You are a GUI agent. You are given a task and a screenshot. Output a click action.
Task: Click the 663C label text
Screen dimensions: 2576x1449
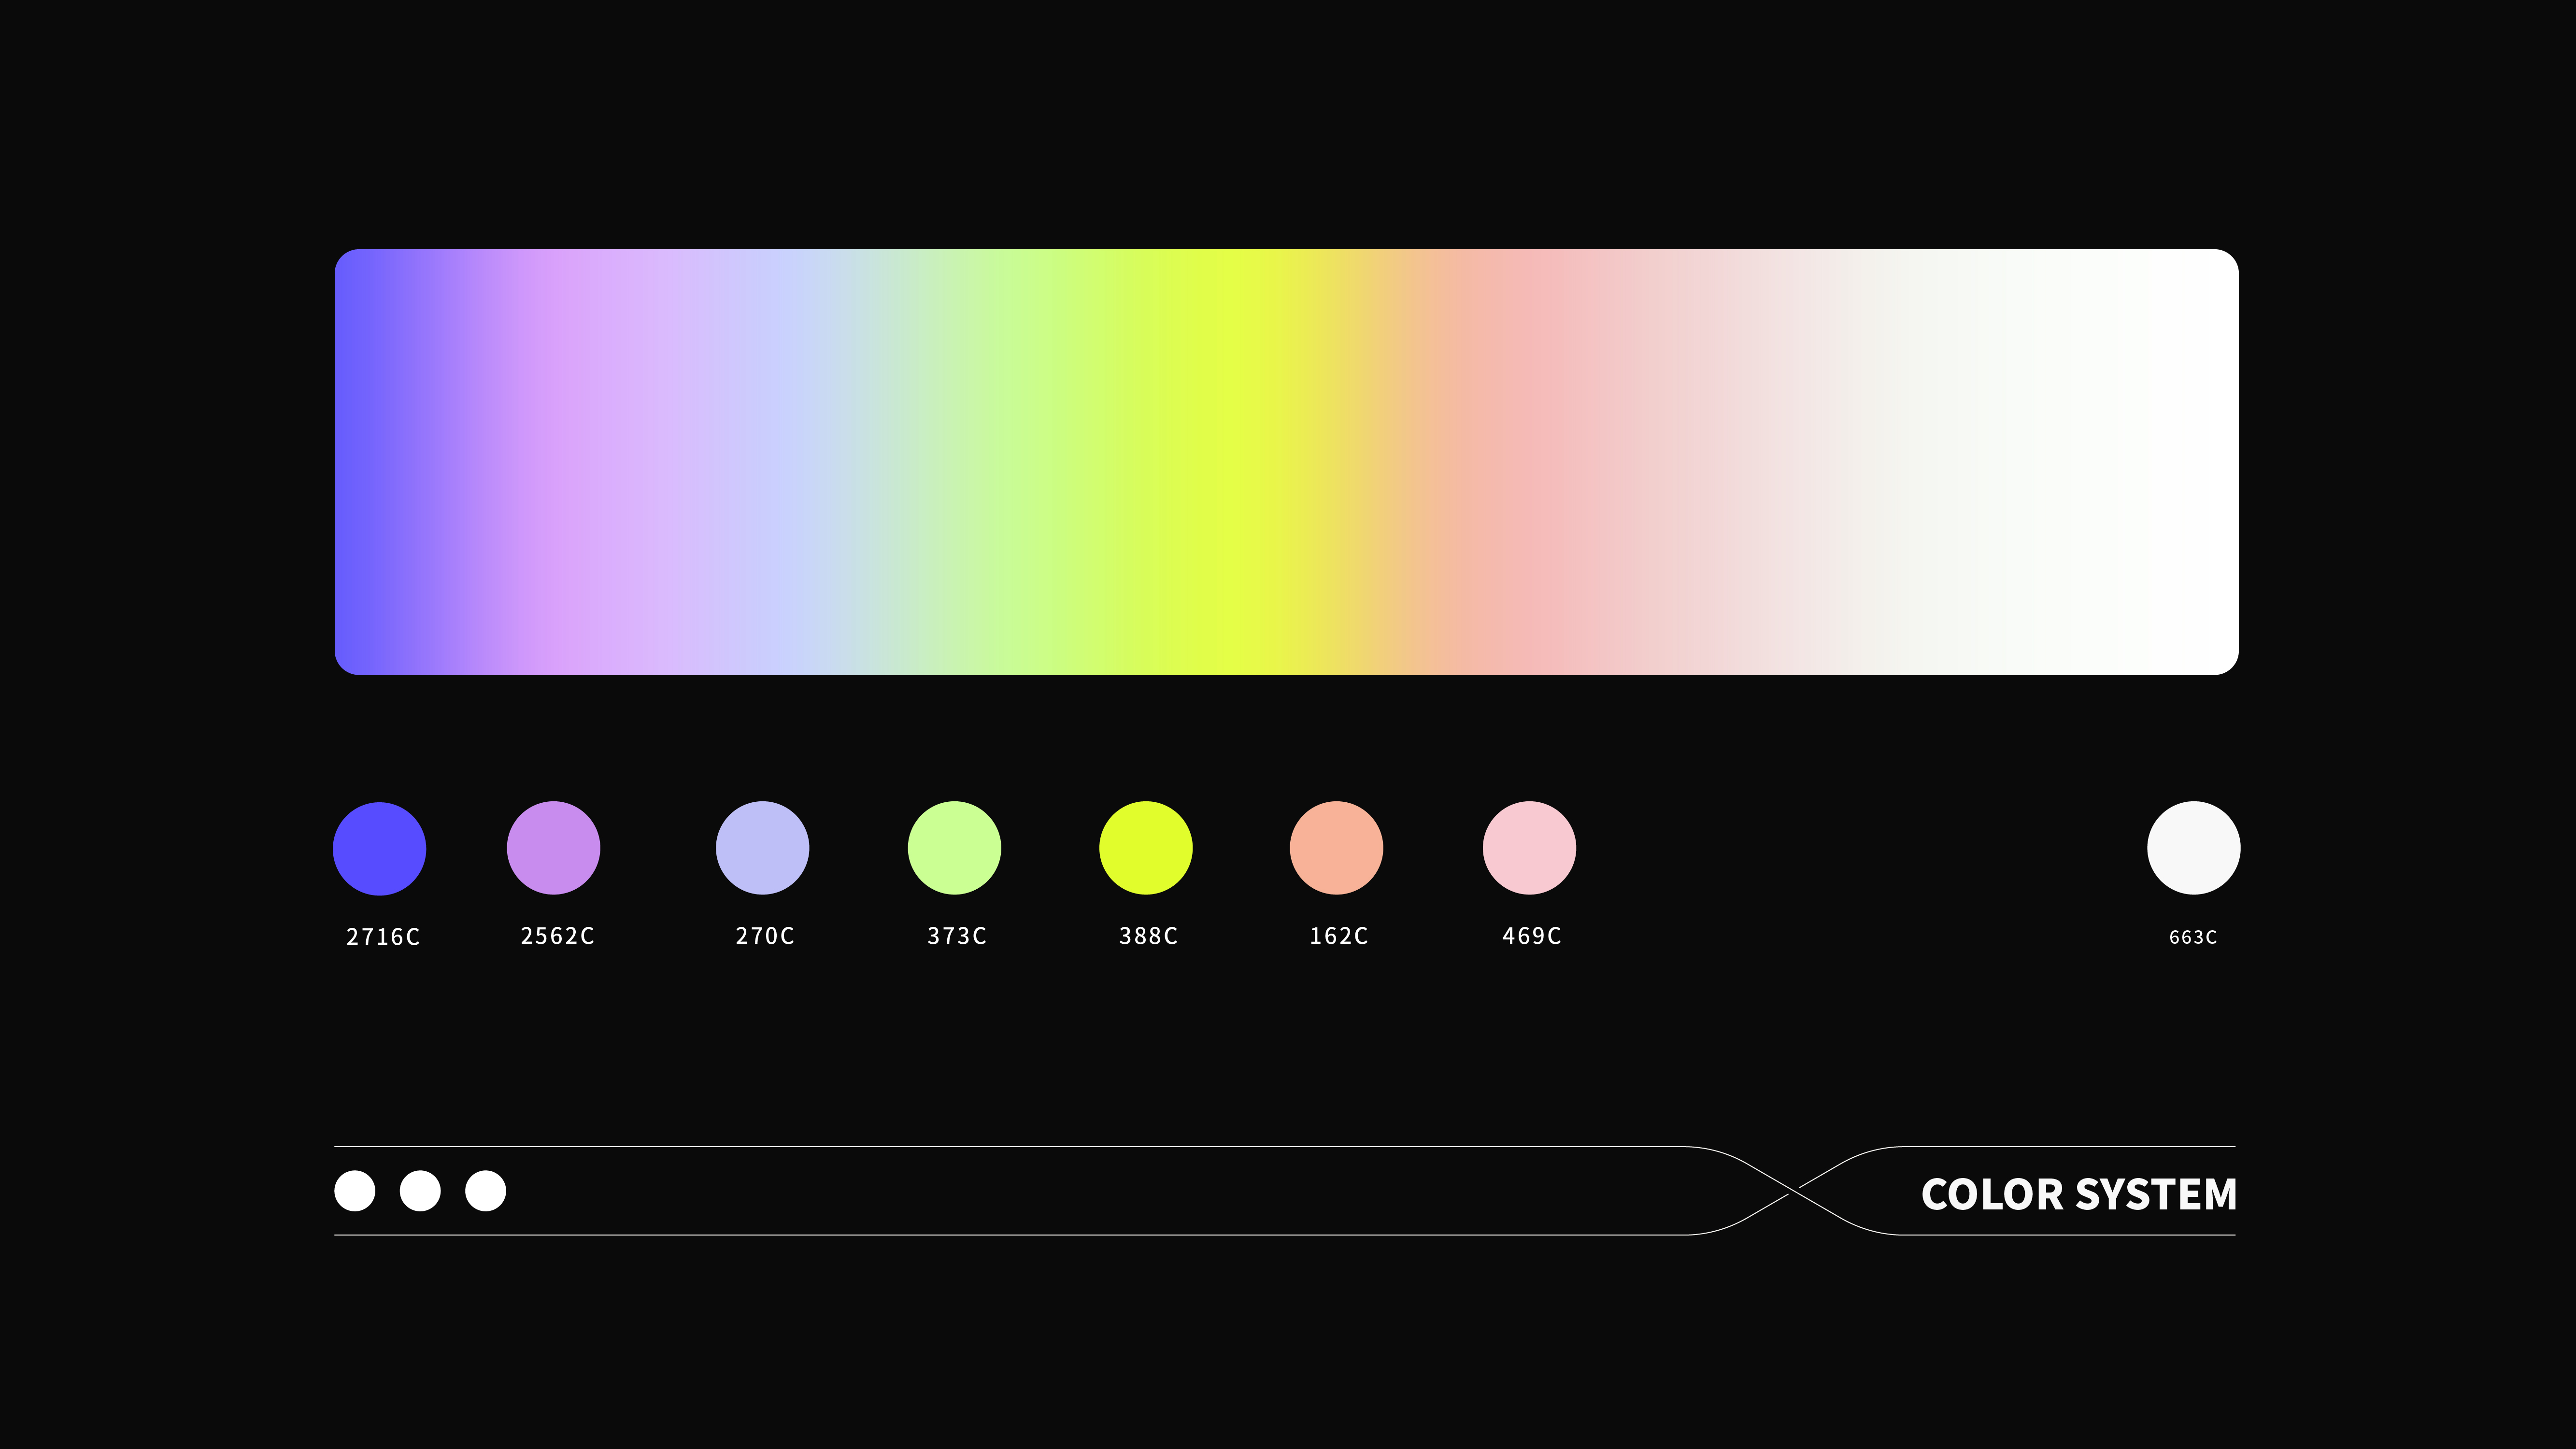[2193, 937]
